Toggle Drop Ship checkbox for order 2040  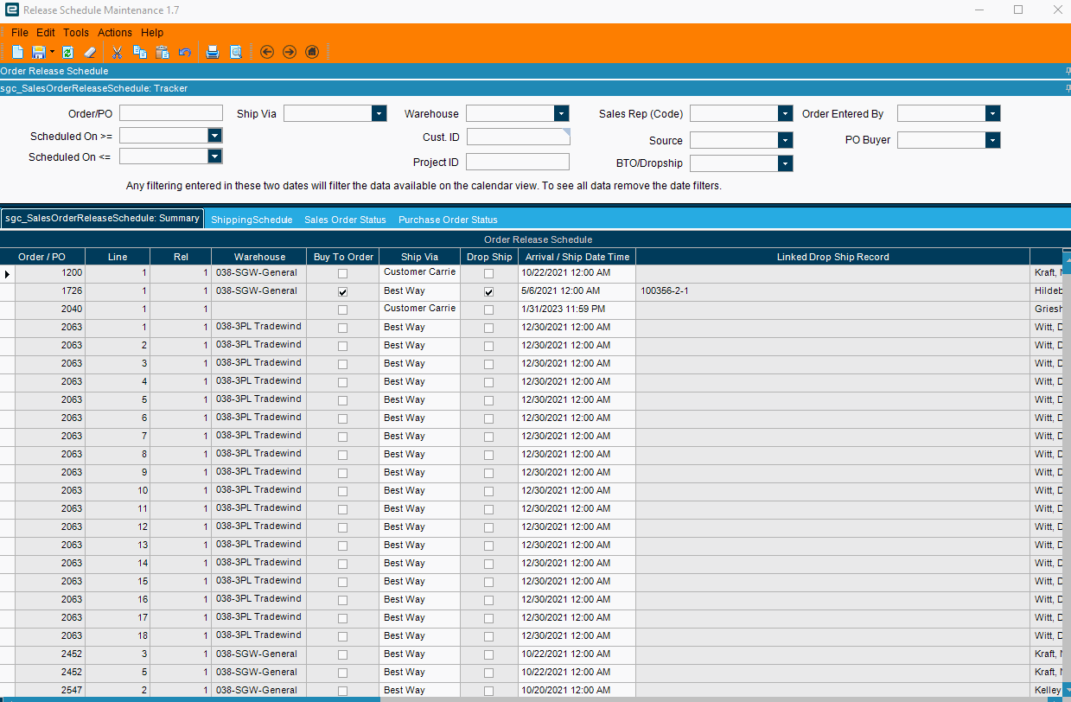click(x=489, y=310)
